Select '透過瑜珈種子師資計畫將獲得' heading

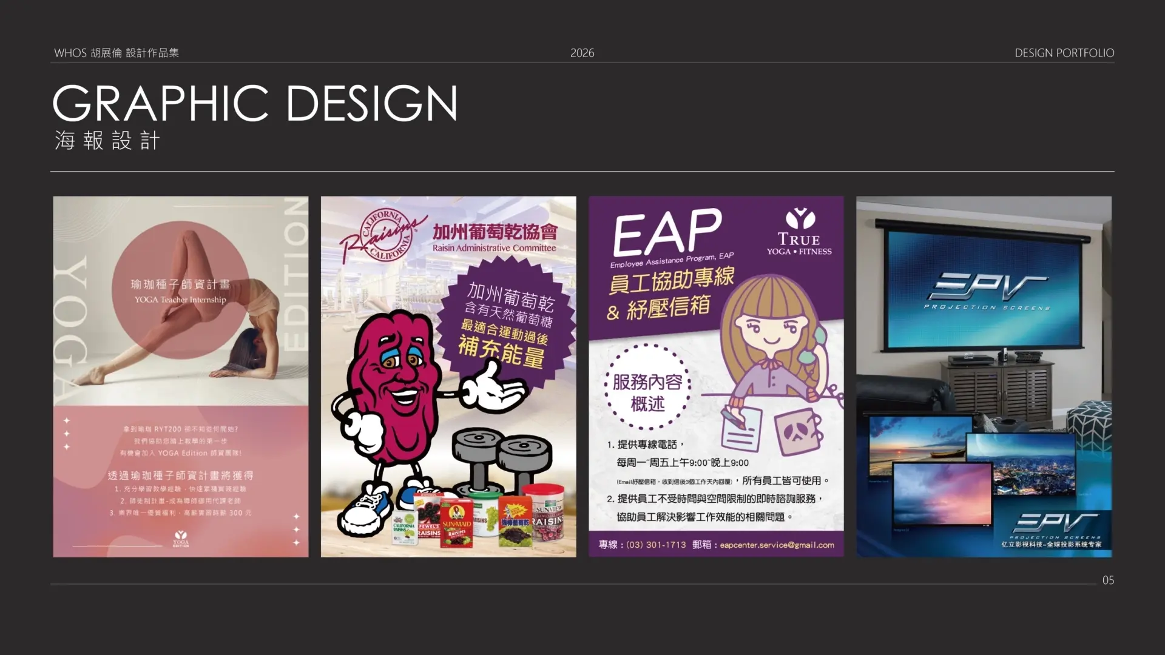coord(180,475)
